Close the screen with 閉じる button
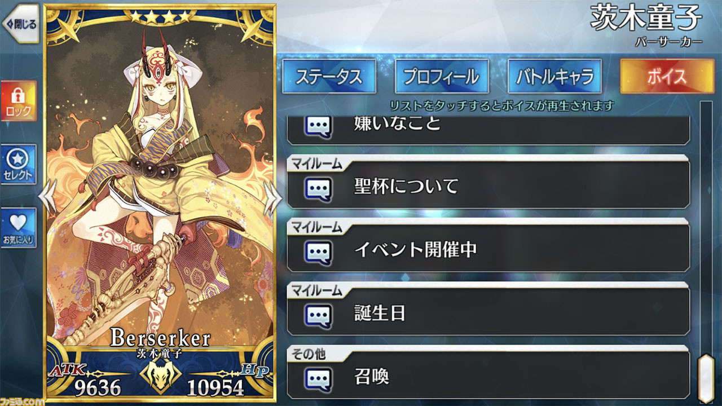The height and width of the screenshot is (406, 722). [20, 24]
